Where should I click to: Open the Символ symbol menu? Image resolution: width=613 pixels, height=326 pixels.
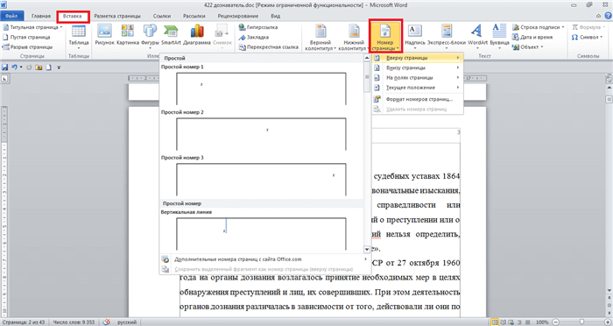click(x=587, y=37)
